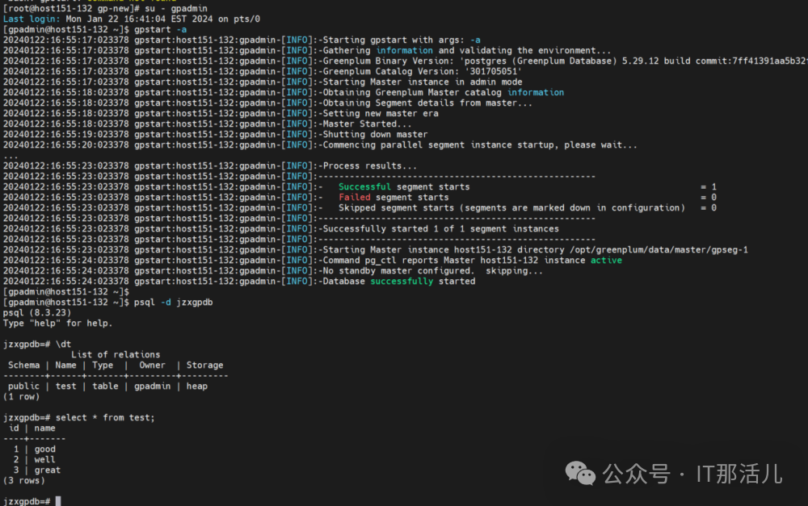Click the "good" value in query results

pos(45,449)
